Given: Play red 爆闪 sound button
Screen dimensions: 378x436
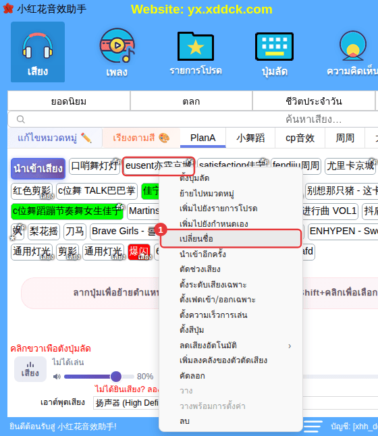Looking at the screenshot, I should (139, 252).
